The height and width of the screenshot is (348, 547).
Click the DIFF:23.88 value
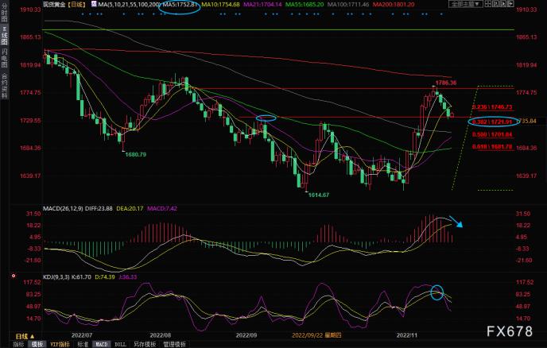coord(99,208)
